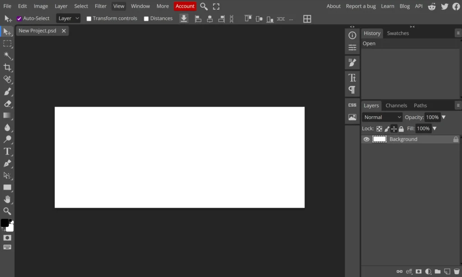The height and width of the screenshot is (277, 462).
Task: Select the Brush tool
Action: coord(7,91)
